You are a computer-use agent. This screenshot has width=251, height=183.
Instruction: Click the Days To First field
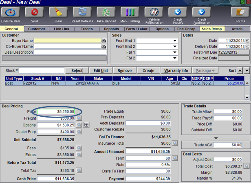point(148,171)
